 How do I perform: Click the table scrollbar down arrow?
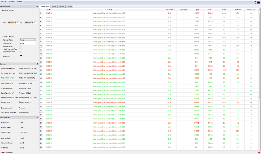tap(259, 149)
